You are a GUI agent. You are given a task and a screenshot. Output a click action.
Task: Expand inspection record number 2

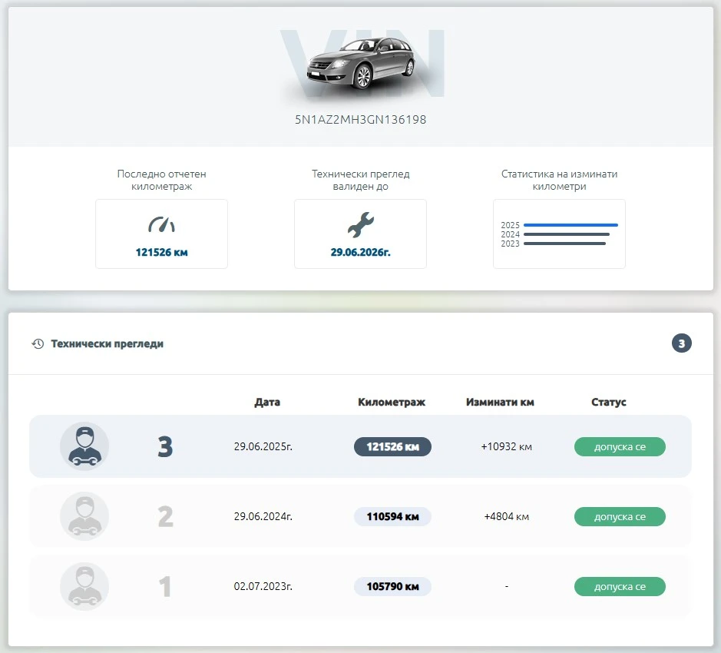click(x=164, y=516)
